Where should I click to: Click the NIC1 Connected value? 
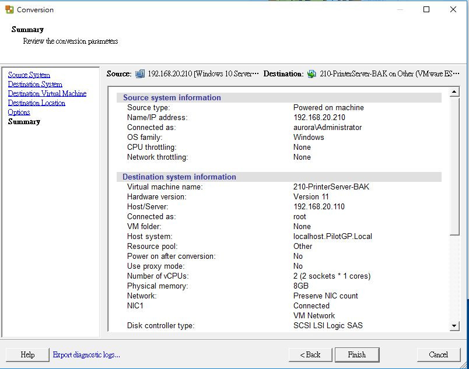pyautogui.click(x=311, y=305)
